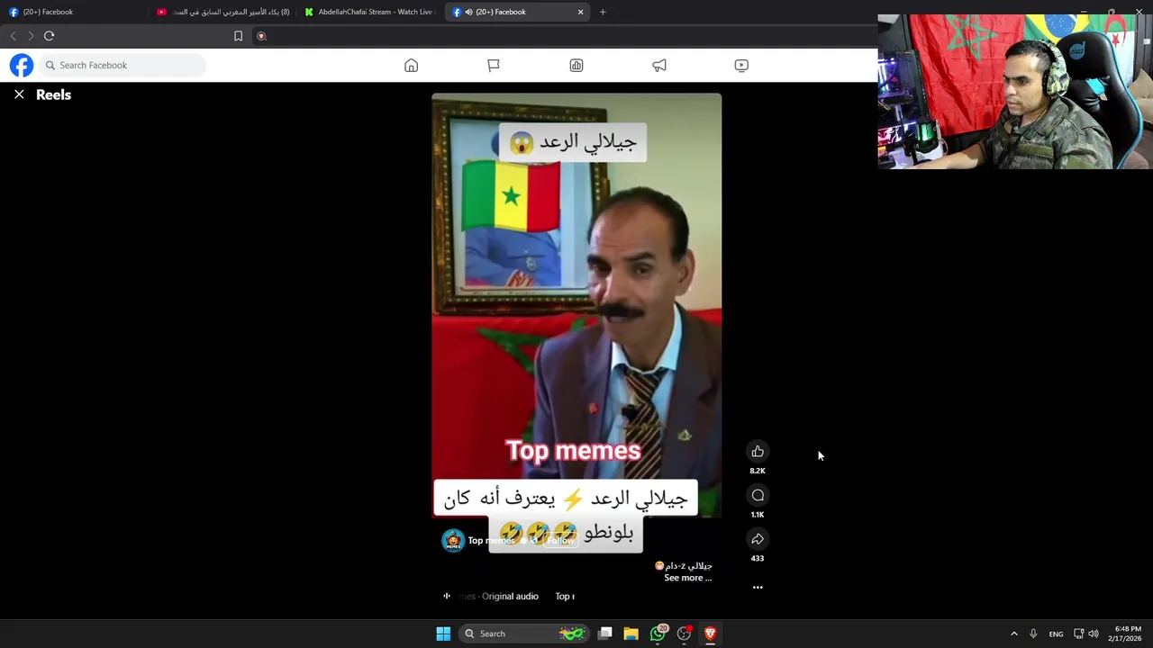Focus the Search Facebook field
This screenshot has width=1153, height=648.
[x=123, y=65]
